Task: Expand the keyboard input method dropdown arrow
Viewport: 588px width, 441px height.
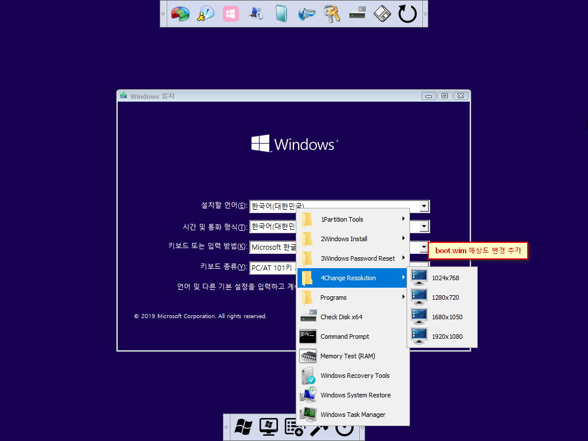Action: [x=424, y=247]
